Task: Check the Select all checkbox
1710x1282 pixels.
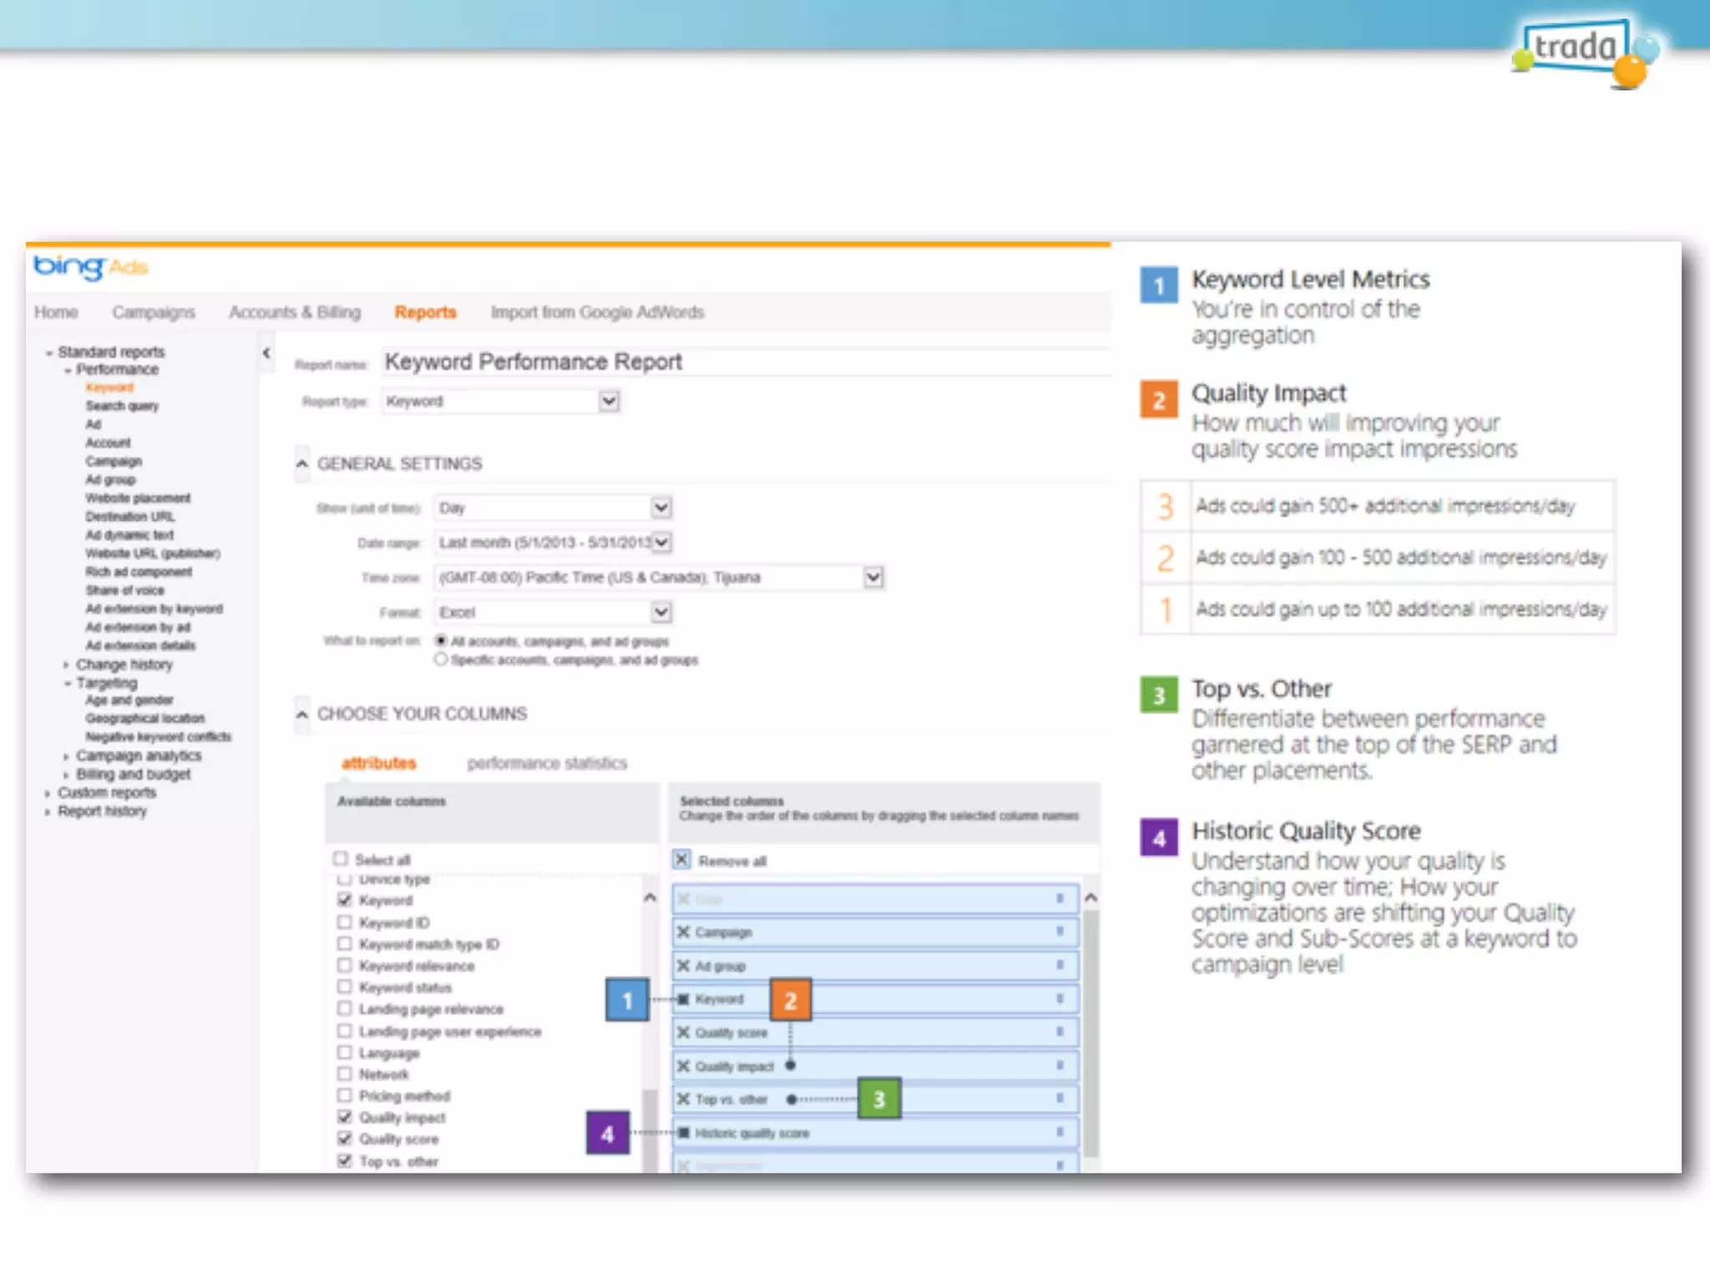Action: (x=341, y=859)
